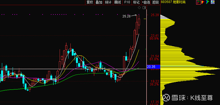The height and width of the screenshot is (105, 220).
Task: Click the largest yellow chip distribution bar
Action: pyautogui.click(x=190, y=68)
